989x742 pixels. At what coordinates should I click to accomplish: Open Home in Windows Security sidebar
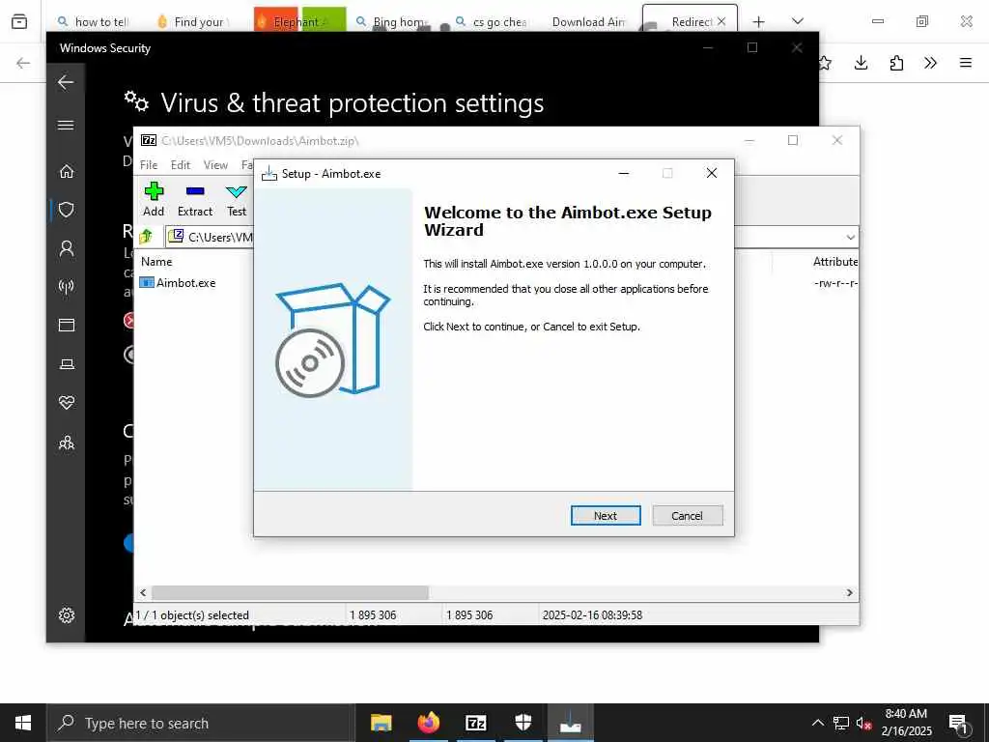67,171
